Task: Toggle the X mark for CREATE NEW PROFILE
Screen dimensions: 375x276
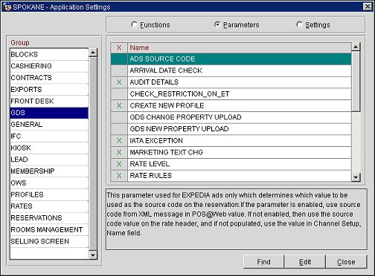Action: [x=119, y=106]
